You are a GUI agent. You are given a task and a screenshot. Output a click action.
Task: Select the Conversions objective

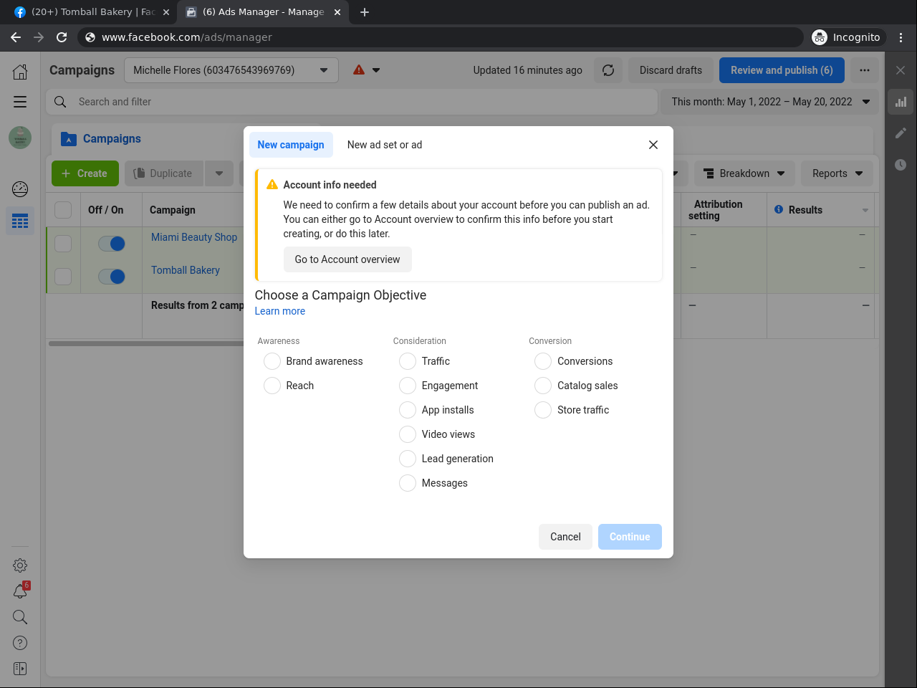[543, 361]
